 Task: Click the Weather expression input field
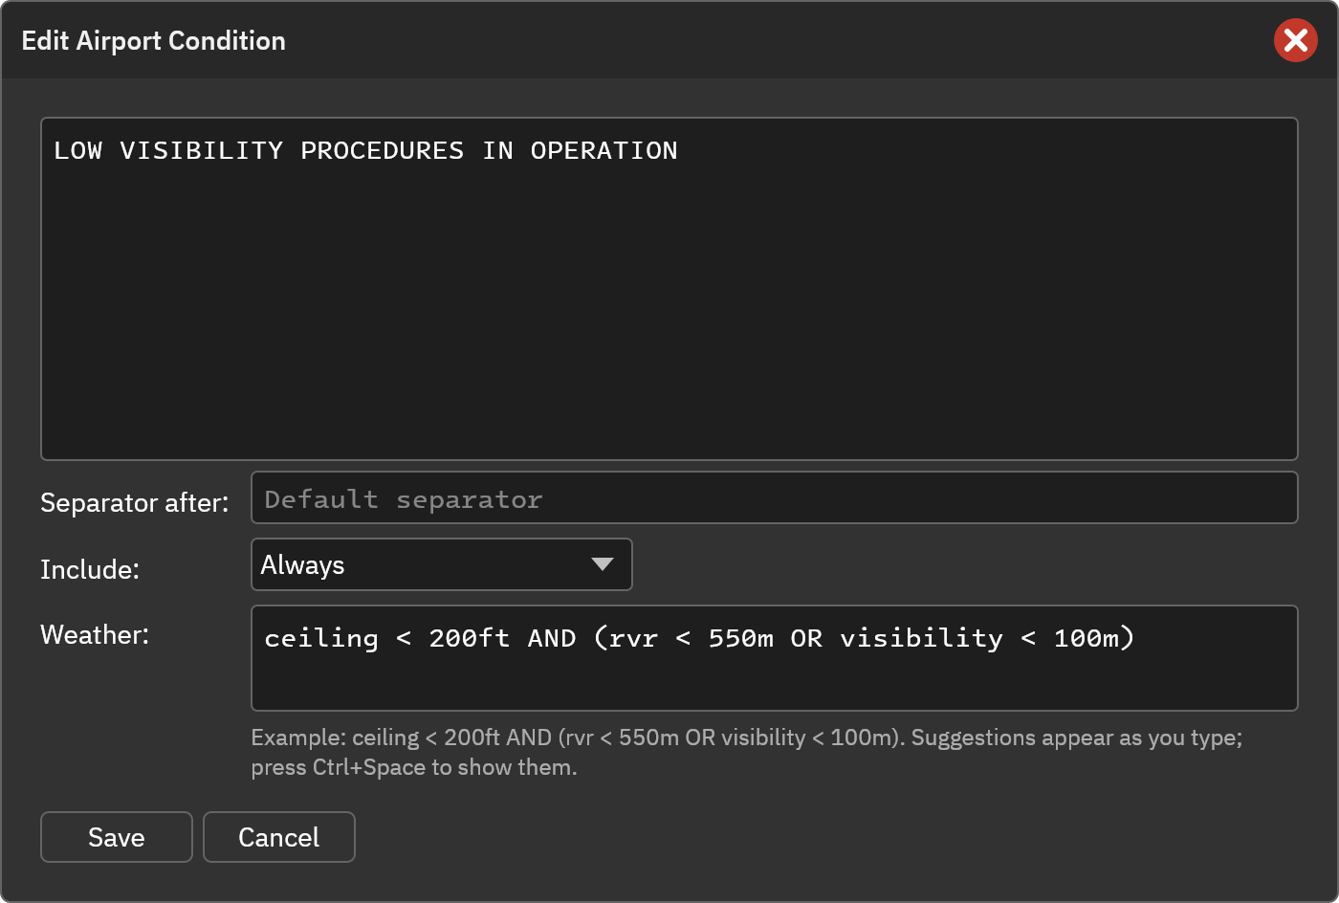tap(774, 658)
